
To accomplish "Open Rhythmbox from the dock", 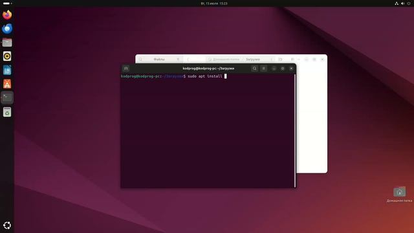I will click(7, 56).
